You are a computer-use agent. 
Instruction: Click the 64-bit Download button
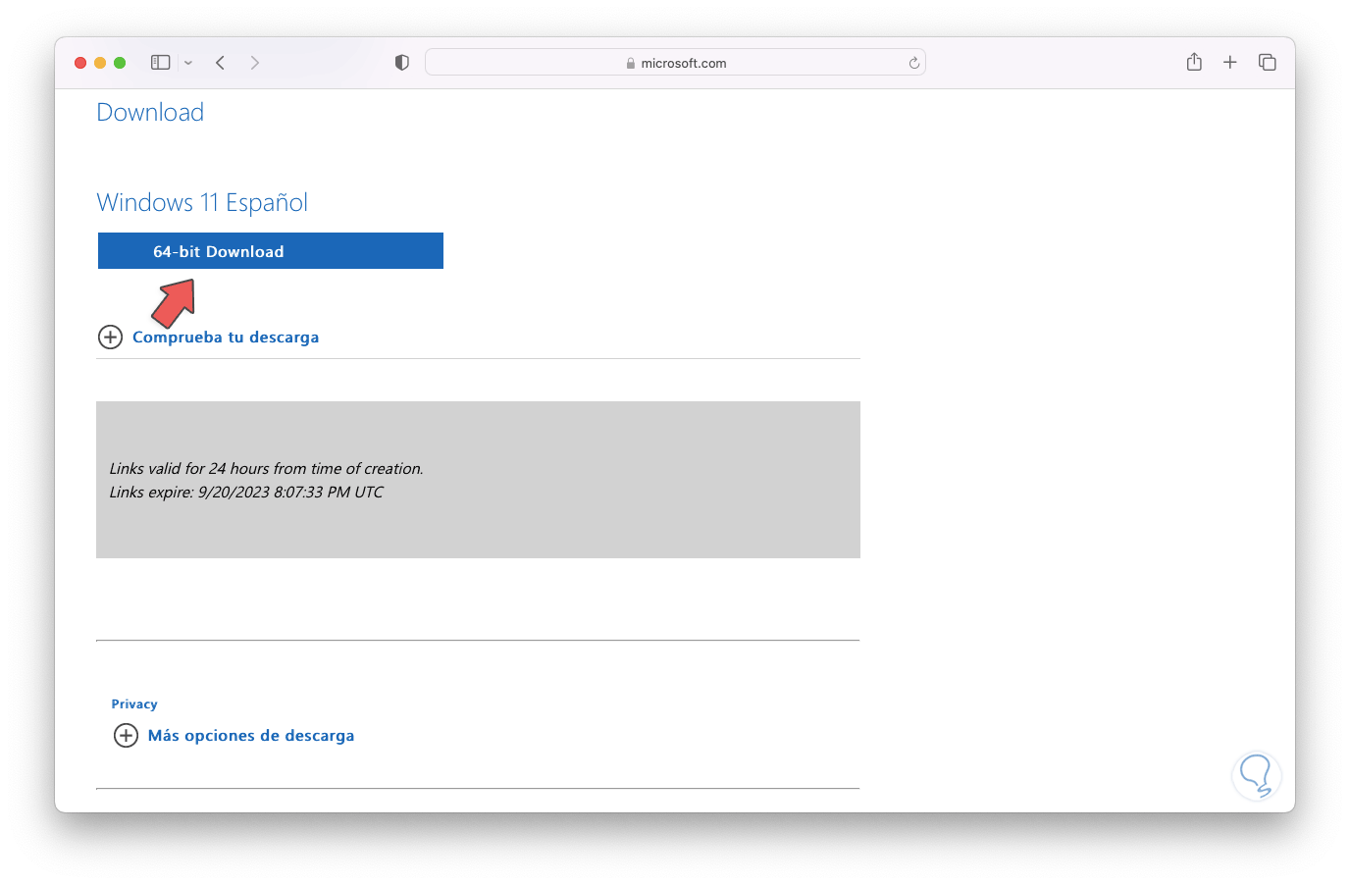(x=270, y=251)
